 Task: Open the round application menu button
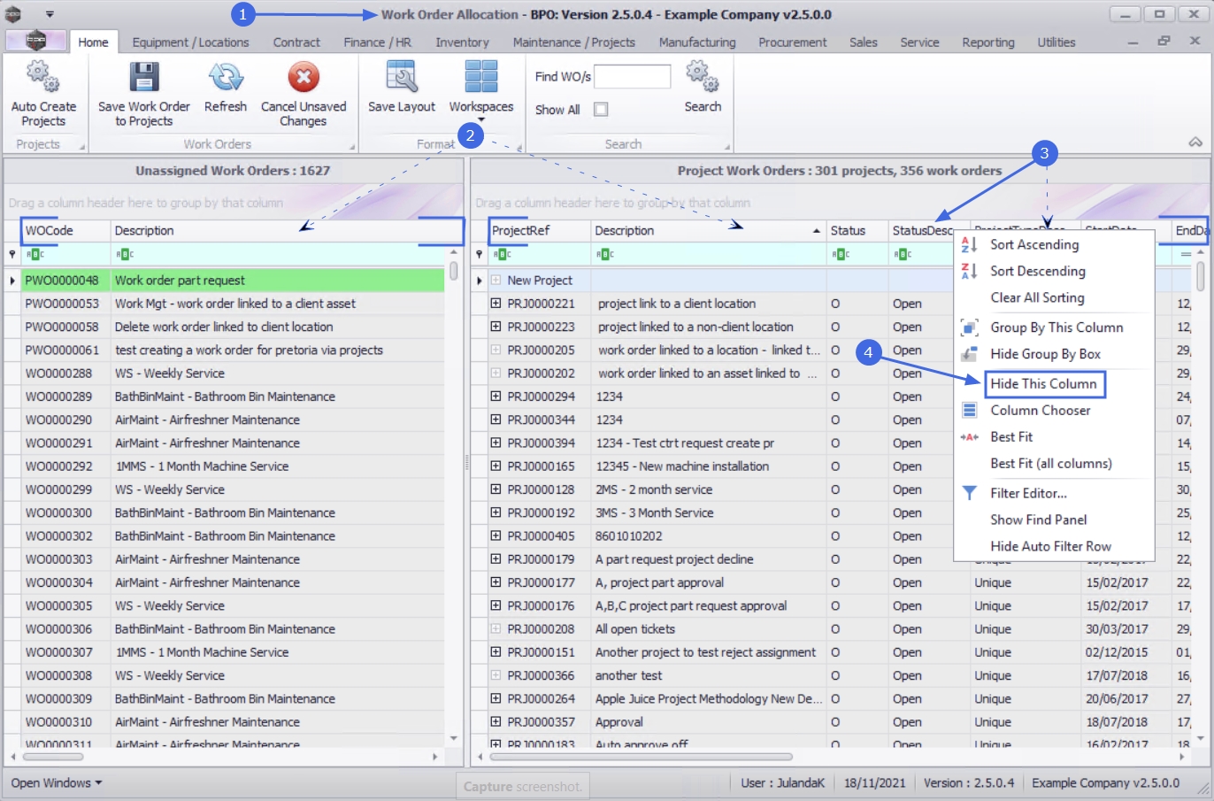coord(35,41)
